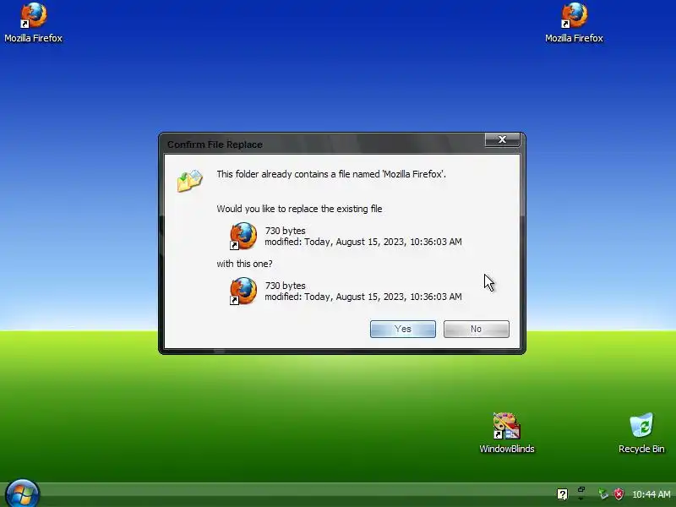Click the replacement file's Firefox icon in the dialog

tap(243, 291)
